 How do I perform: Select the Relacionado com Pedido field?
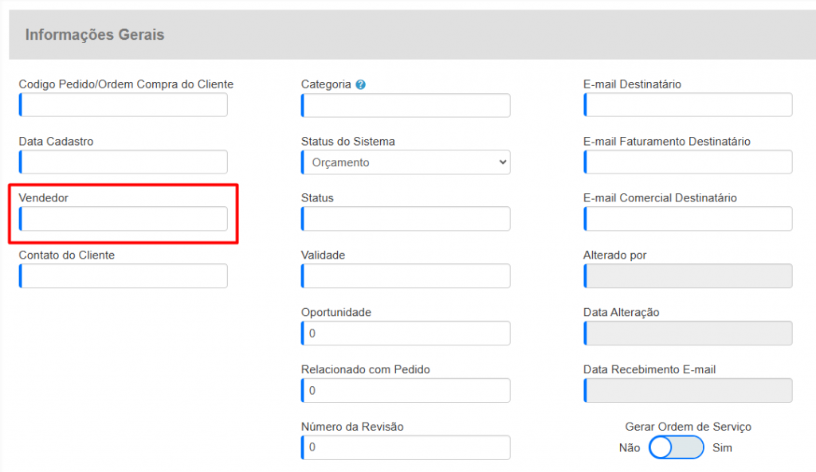point(406,391)
